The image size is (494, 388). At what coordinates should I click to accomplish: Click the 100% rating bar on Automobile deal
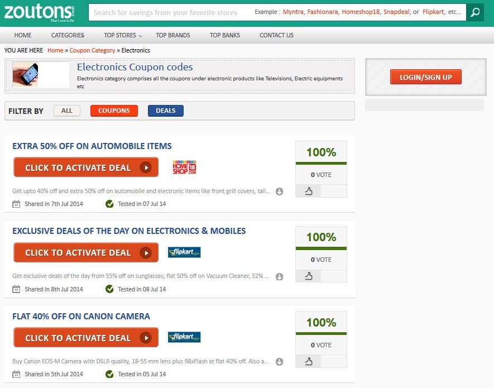(321, 153)
